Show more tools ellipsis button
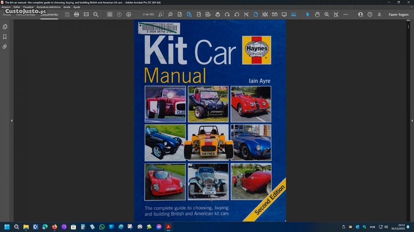The width and height of the screenshot is (414, 232). coord(346,14)
